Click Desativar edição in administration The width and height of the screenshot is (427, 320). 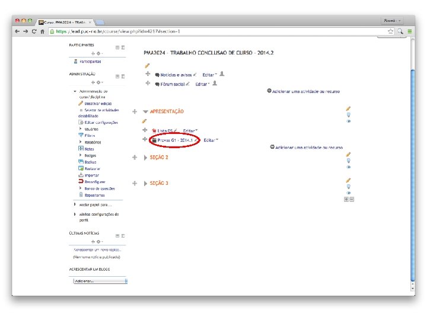(x=98, y=104)
